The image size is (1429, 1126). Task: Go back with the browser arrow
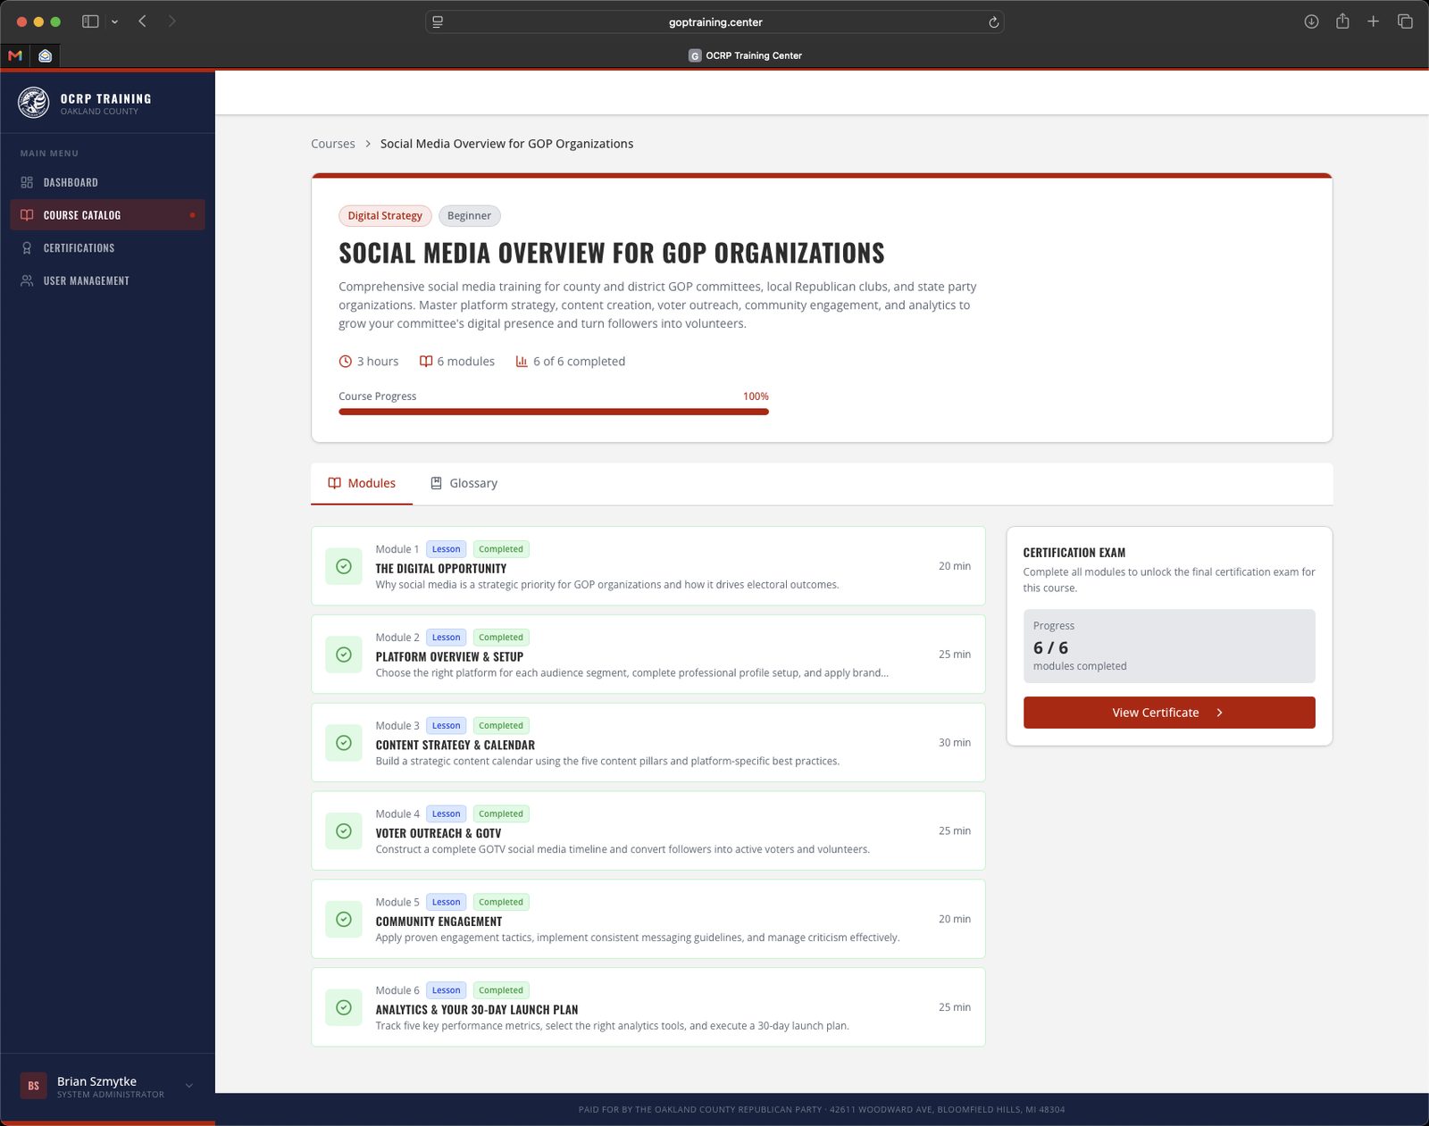tap(143, 21)
